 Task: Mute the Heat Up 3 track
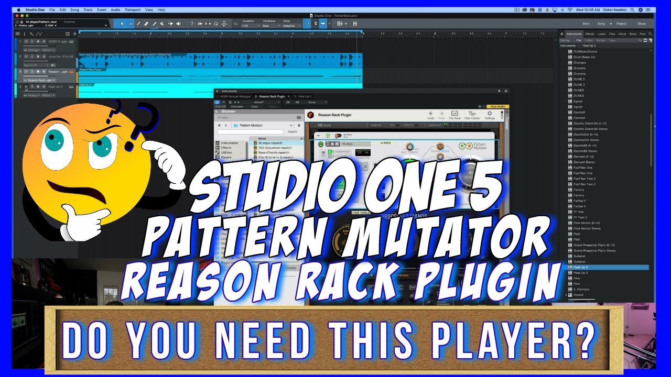[x=26, y=86]
